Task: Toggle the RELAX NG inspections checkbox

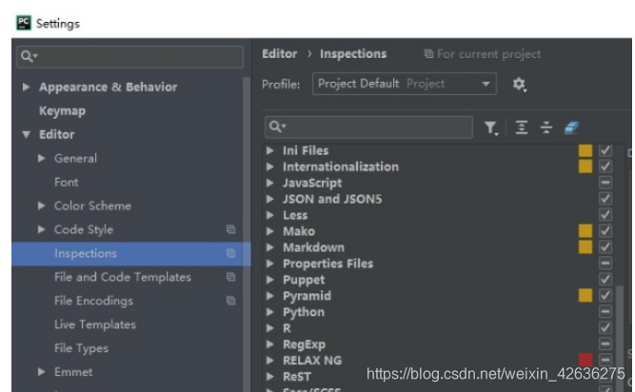Action: tap(605, 360)
